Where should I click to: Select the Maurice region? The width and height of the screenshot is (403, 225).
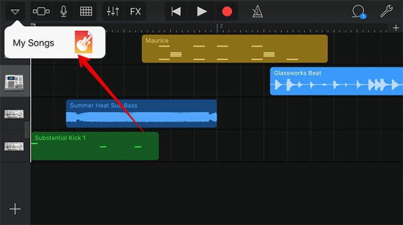tap(234, 49)
